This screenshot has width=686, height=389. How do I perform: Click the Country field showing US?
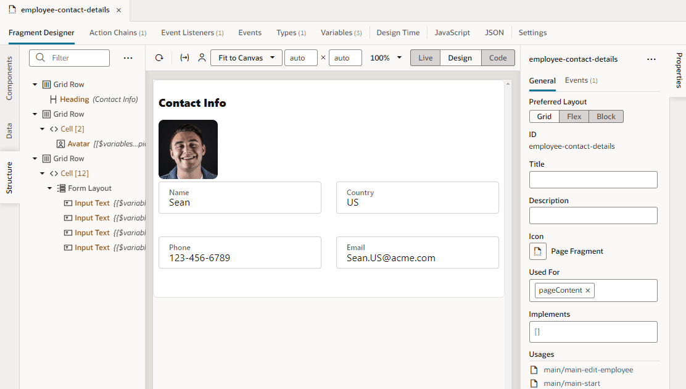(x=418, y=198)
